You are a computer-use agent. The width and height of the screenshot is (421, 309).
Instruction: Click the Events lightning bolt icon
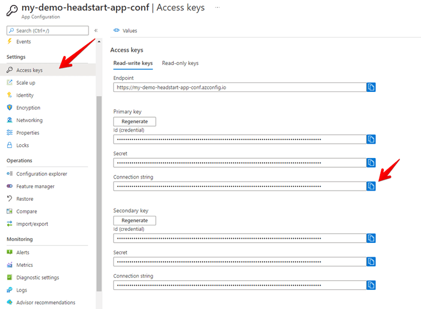click(10, 41)
